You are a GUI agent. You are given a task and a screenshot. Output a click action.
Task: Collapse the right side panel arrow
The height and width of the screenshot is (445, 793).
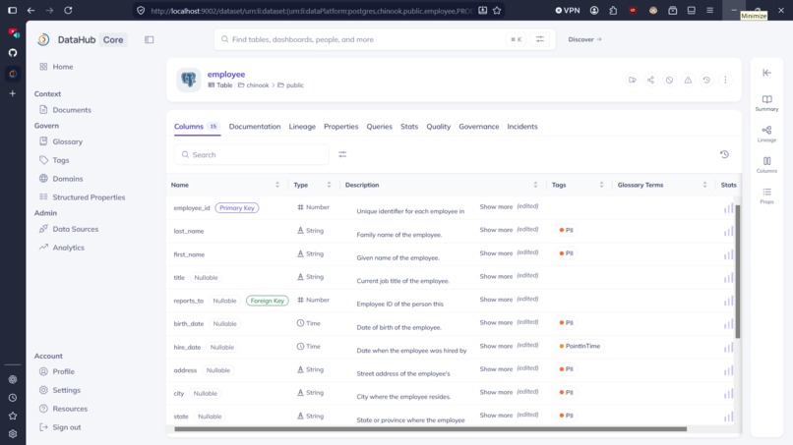point(766,73)
